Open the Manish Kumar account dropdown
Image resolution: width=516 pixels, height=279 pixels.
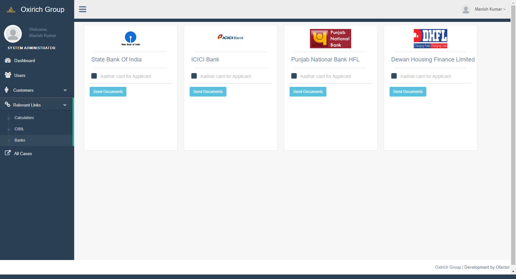(x=490, y=9)
